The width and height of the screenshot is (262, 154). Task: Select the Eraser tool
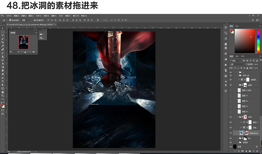pos(3,64)
